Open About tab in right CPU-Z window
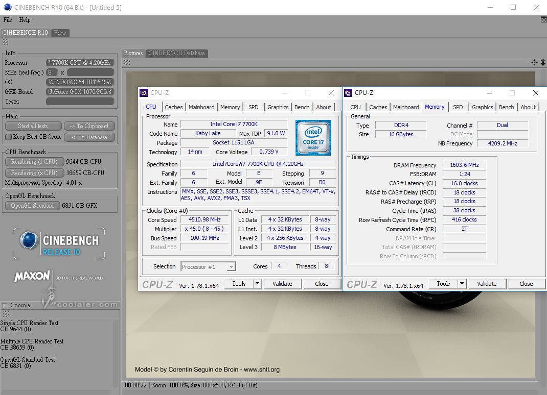Image resolution: width=547 pixels, height=395 pixels. [528, 107]
